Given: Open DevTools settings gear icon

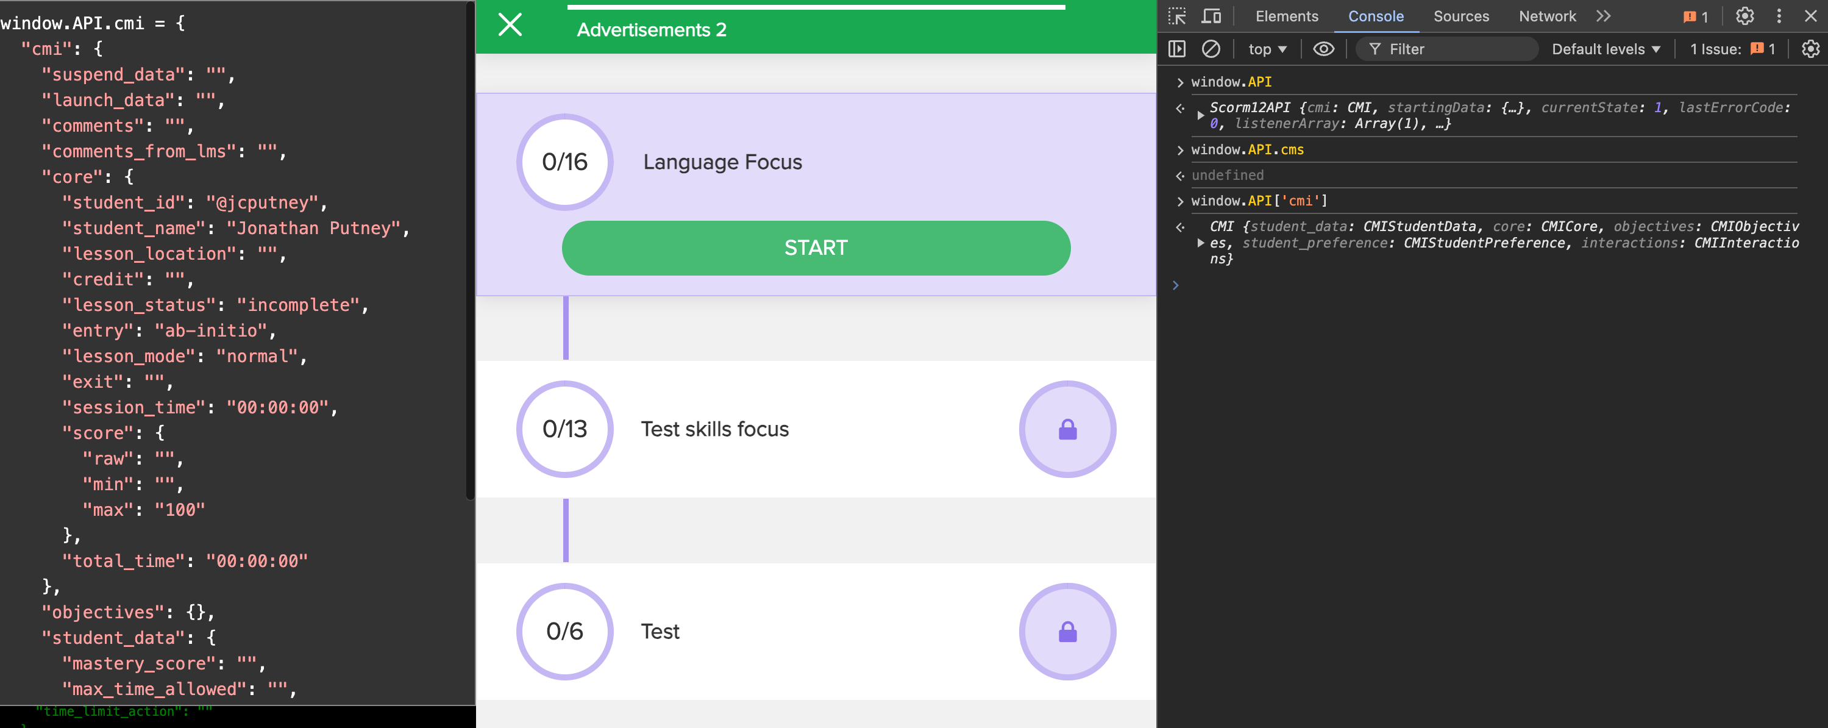Looking at the screenshot, I should [1744, 16].
